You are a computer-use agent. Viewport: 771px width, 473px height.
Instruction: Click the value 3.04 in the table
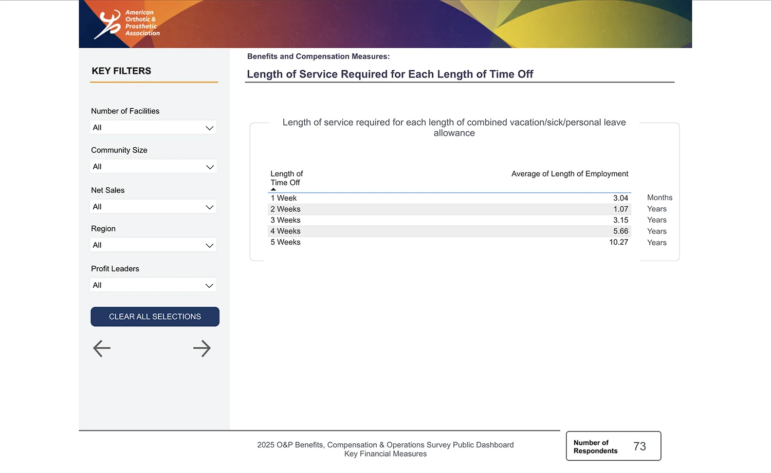(620, 198)
